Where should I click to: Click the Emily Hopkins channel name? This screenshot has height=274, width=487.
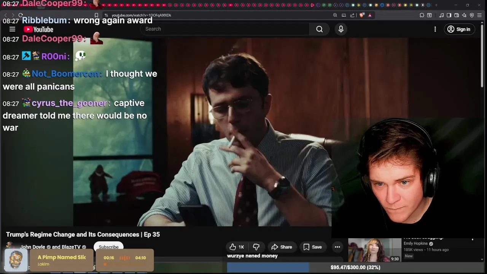pyautogui.click(x=416, y=244)
